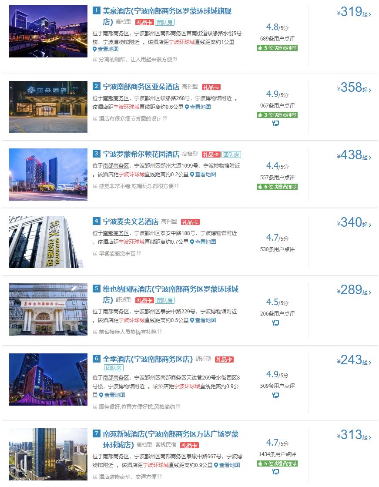Open 宁波罗蒙希尔顿花园酒店 title link
This screenshot has width=379, height=487.
tap(141, 154)
